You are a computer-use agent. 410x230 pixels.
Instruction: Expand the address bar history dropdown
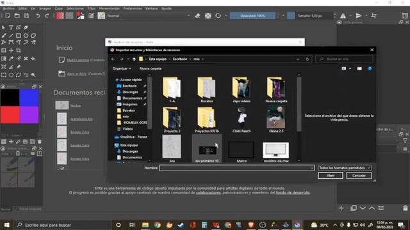298,59
